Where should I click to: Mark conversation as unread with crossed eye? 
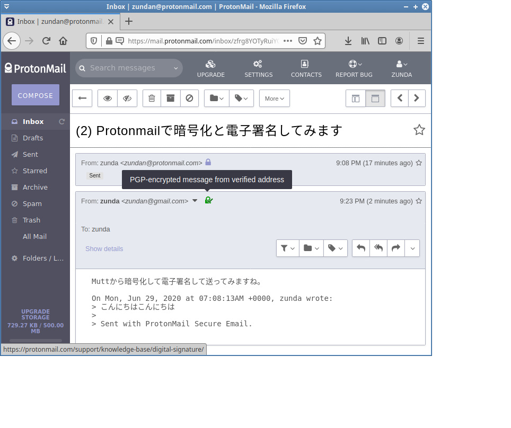[127, 99]
